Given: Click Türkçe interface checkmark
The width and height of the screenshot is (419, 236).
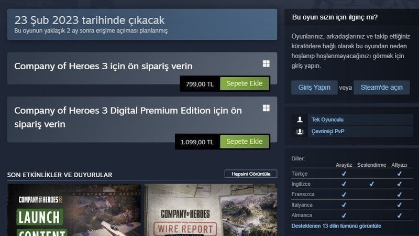Looking at the screenshot, I should tap(344, 174).
